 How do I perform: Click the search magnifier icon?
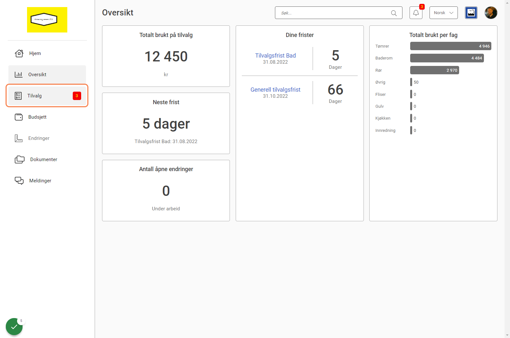click(394, 13)
